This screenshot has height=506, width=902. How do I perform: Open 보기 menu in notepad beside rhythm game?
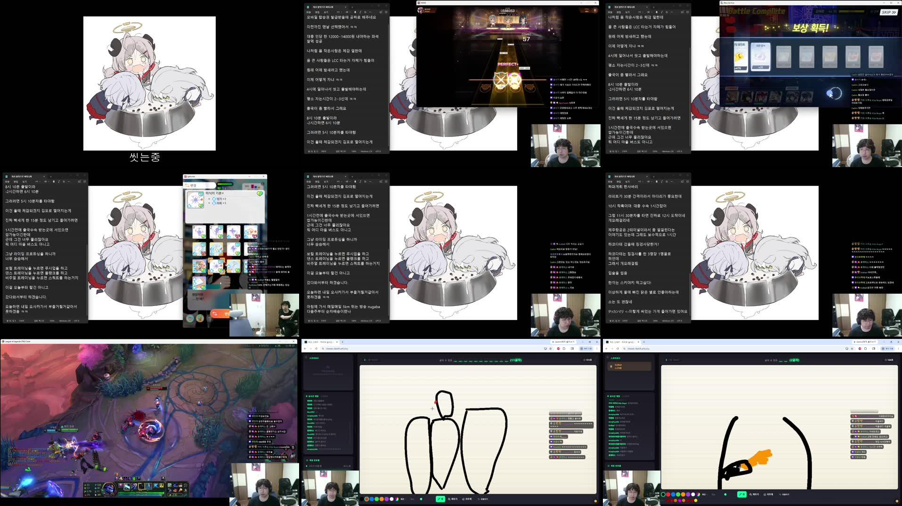click(326, 12)
